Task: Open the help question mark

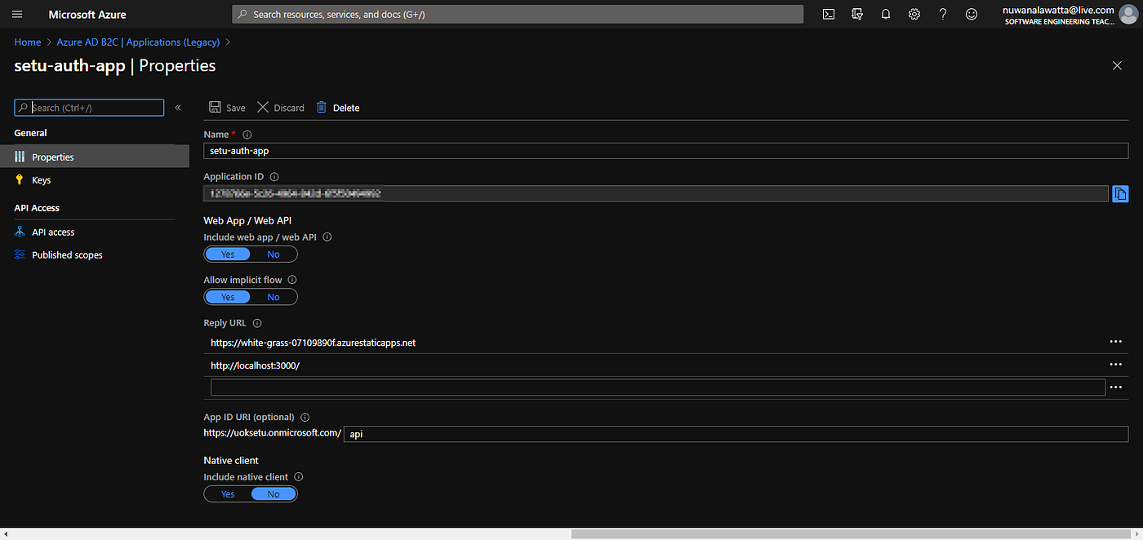Action: 943,14
